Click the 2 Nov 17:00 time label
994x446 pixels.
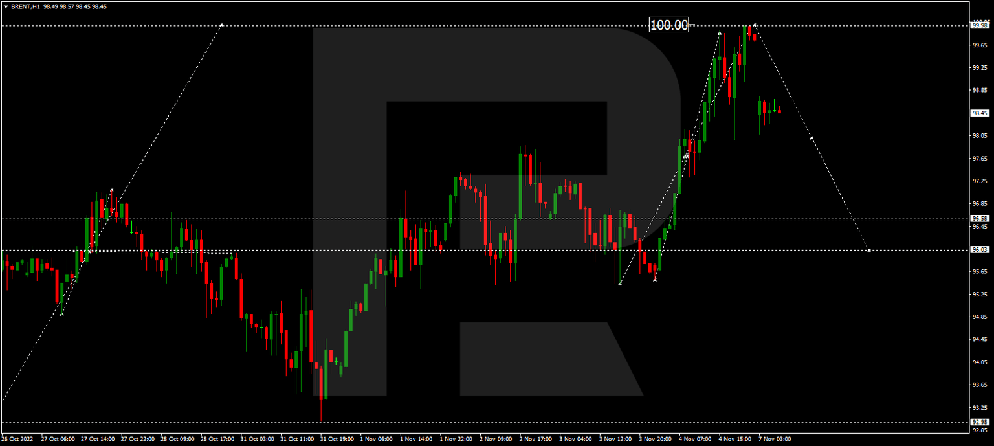(x=536, y=439)
